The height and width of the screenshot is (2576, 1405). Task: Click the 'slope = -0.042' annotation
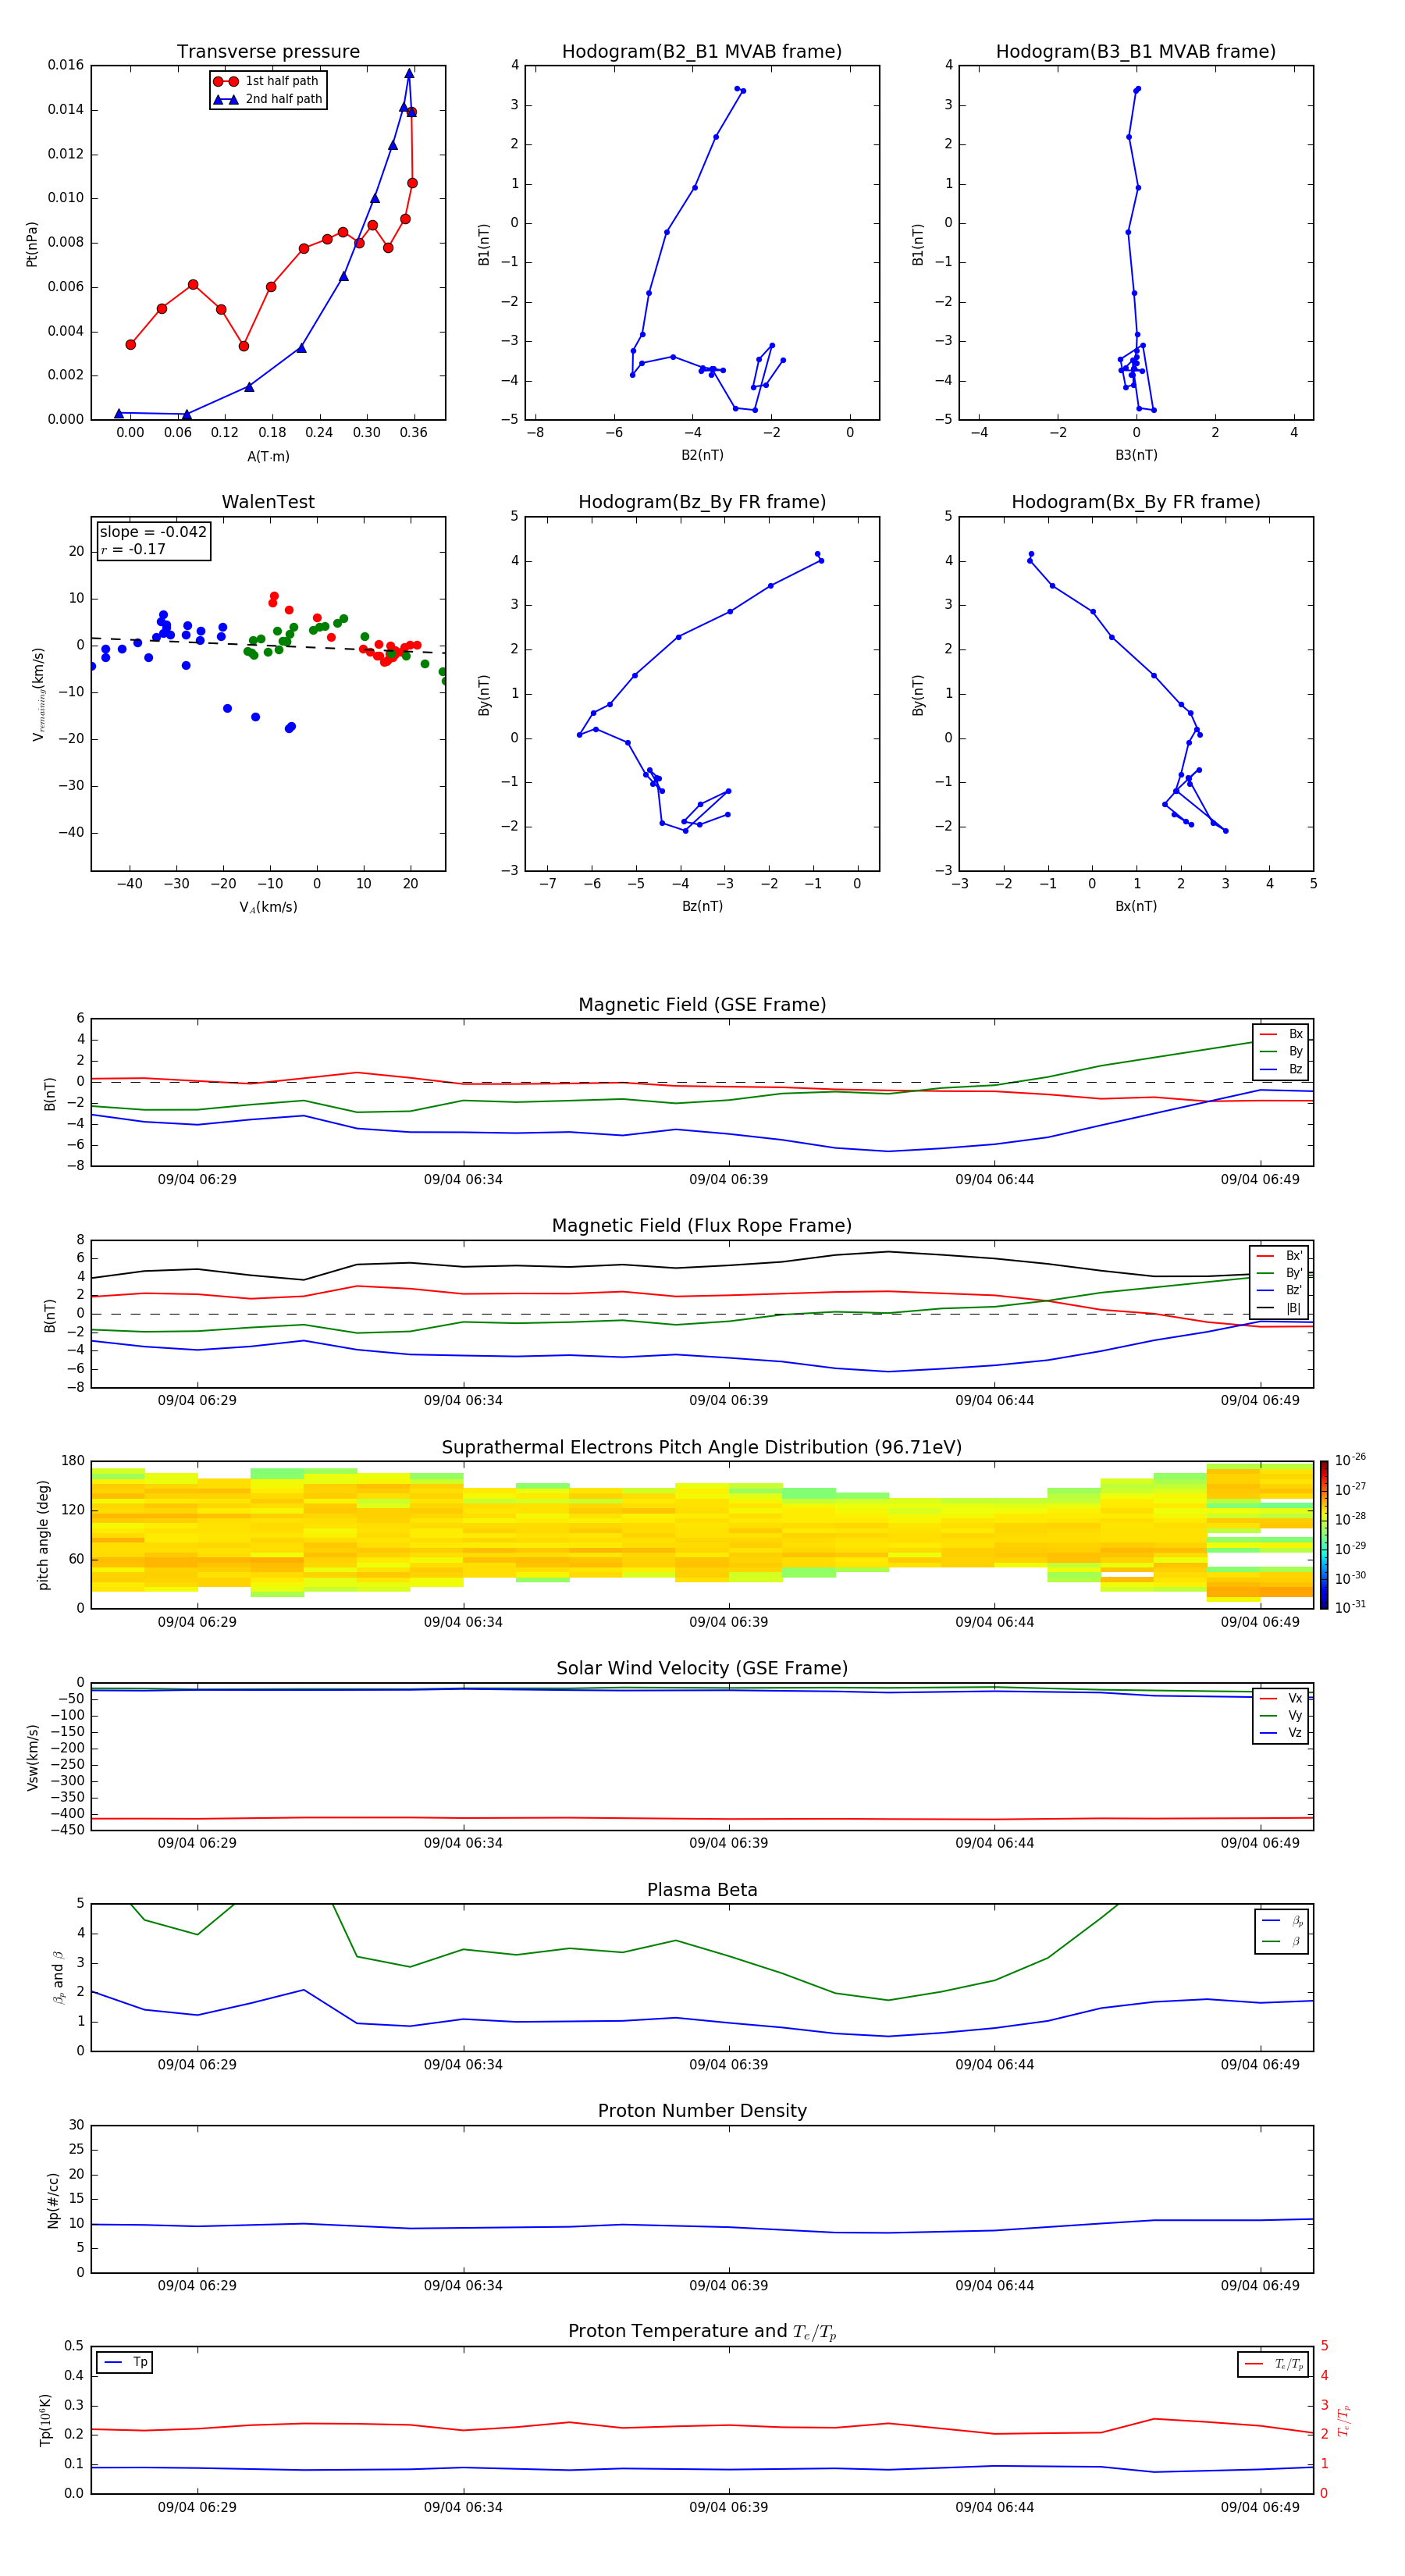[153, 532]
